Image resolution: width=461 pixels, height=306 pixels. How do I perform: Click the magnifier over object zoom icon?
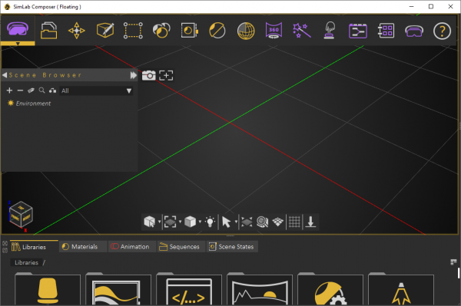pyautogui.click(x=262, y=222)
